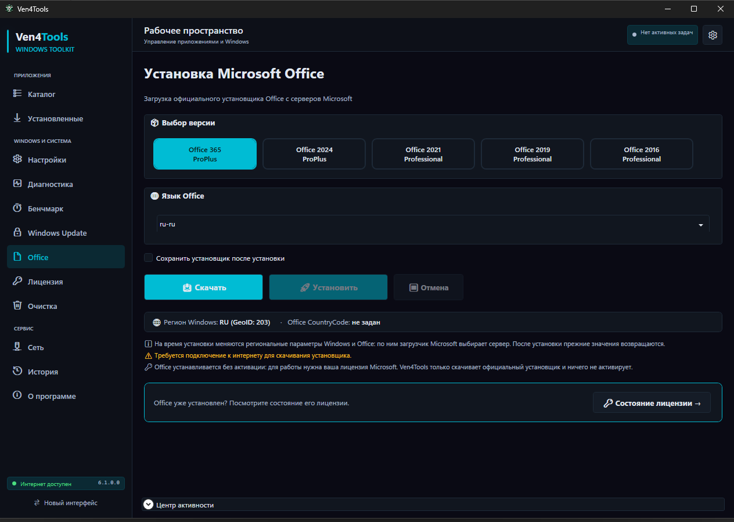Click the История clock icon
This screenshot has width=734, height=522.
tap(17, 371)
